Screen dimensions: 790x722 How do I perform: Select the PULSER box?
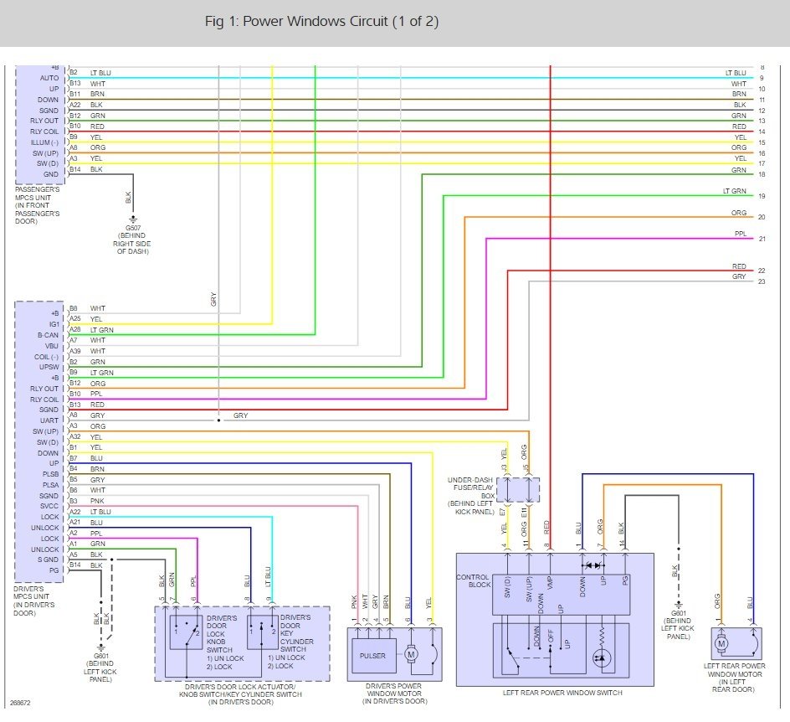[373, 656]
